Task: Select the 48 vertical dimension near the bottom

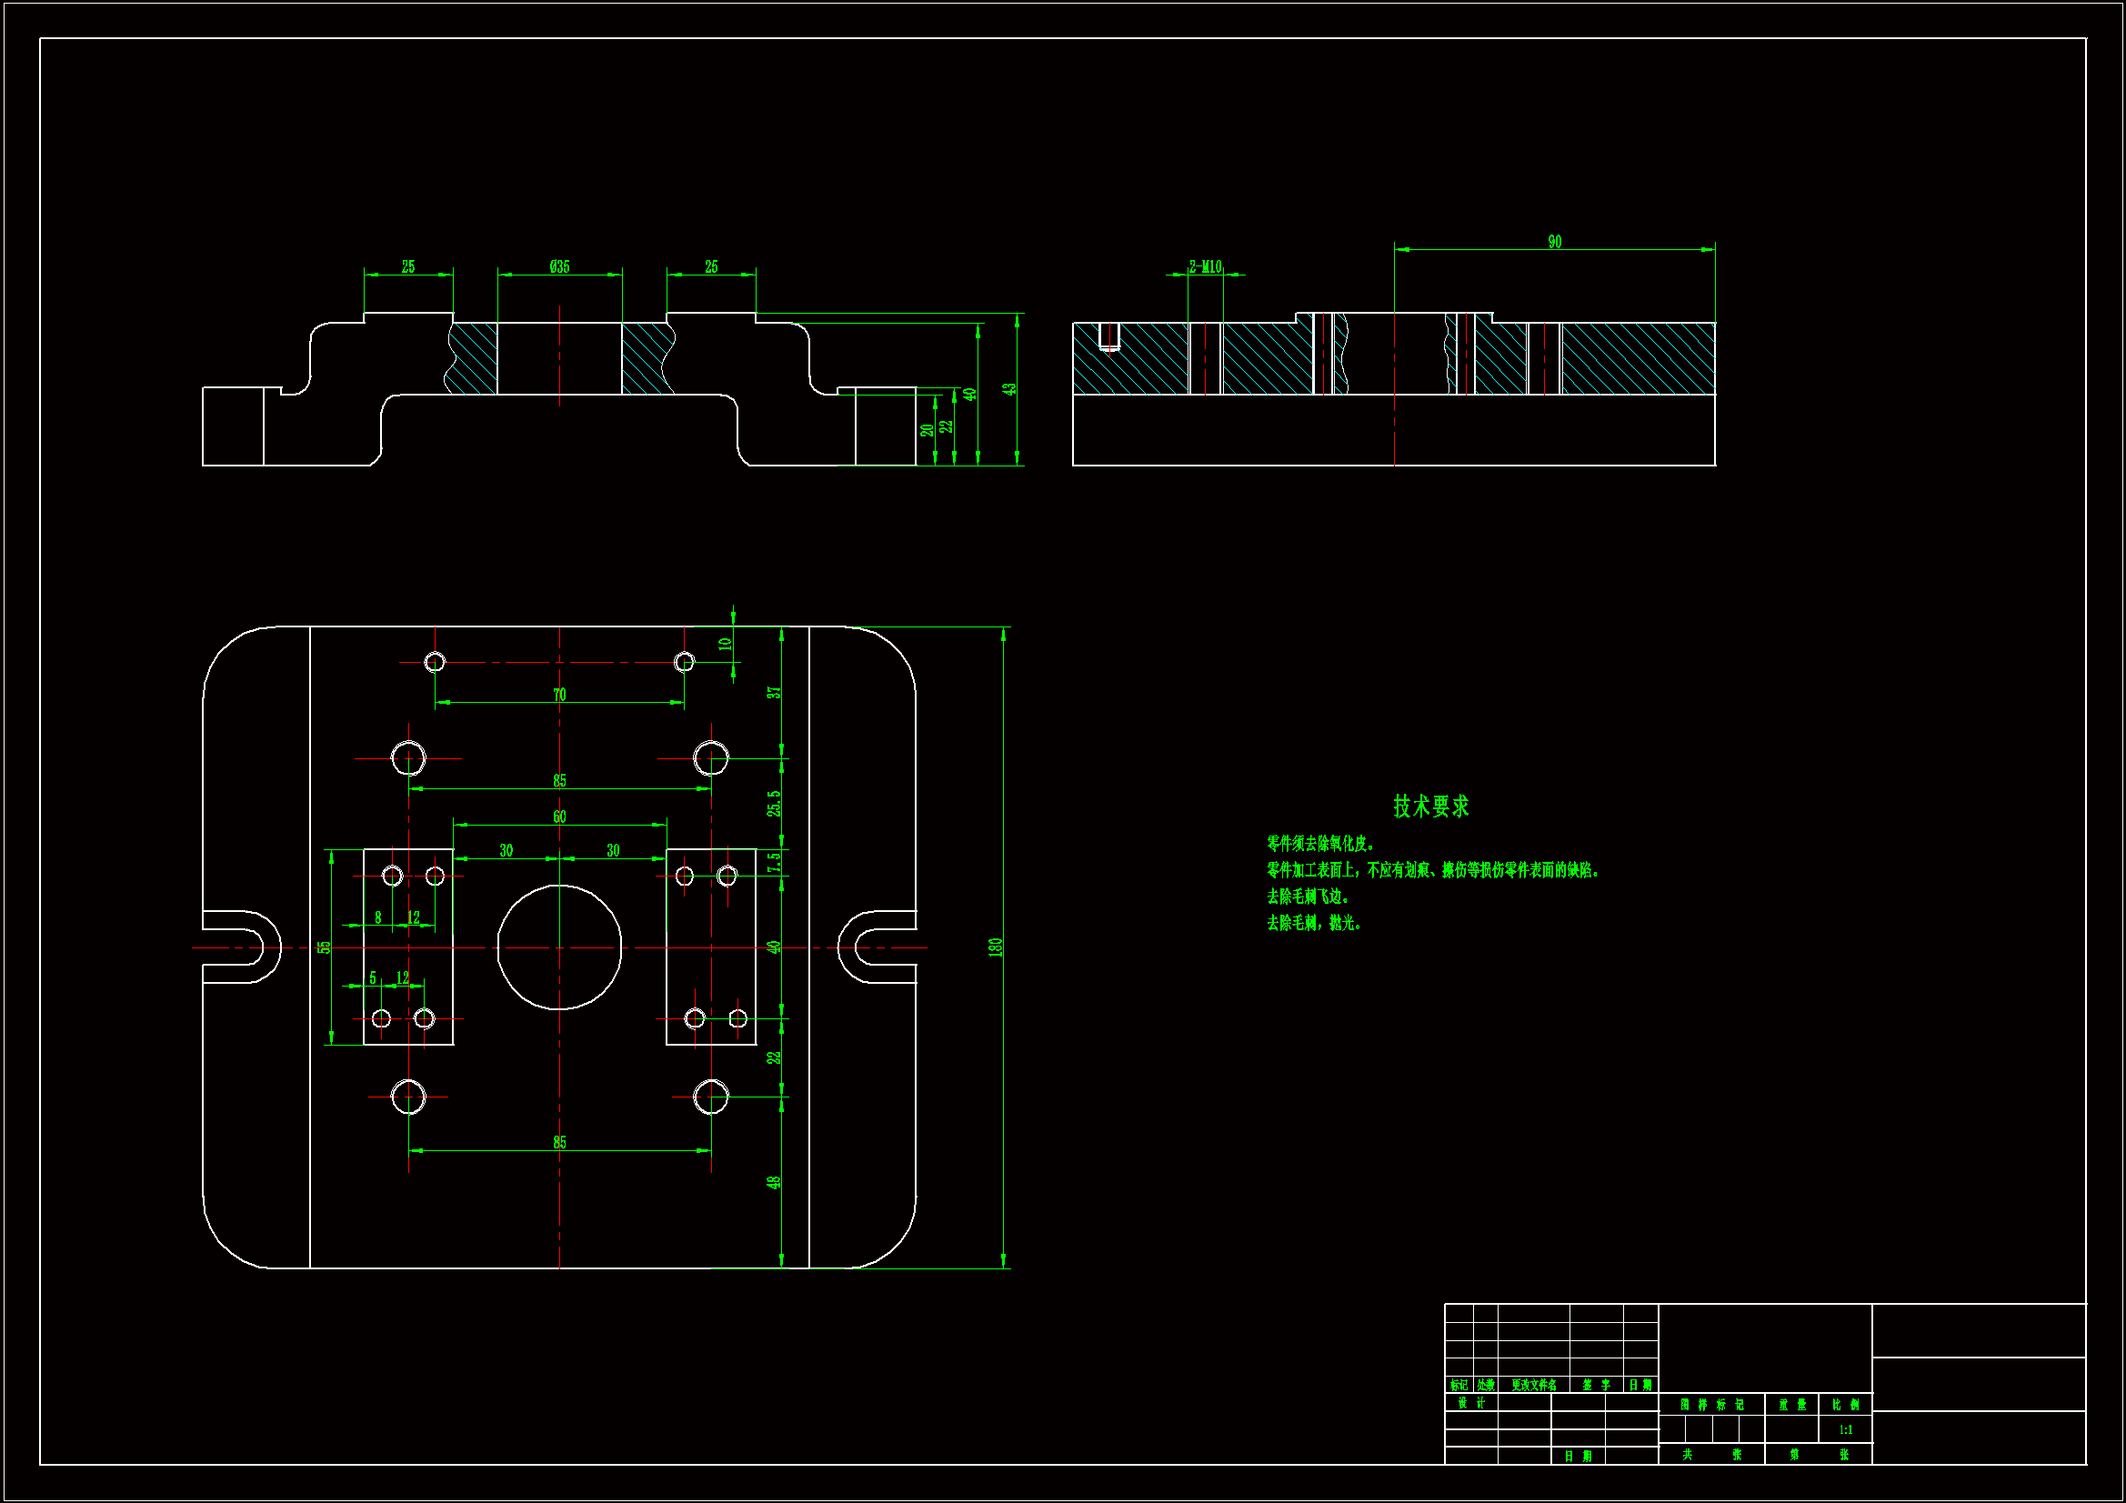Action: [774, 1183]
